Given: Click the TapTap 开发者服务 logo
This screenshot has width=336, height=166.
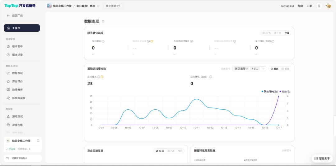Looking at the screenshot, I should pos(20,6).
